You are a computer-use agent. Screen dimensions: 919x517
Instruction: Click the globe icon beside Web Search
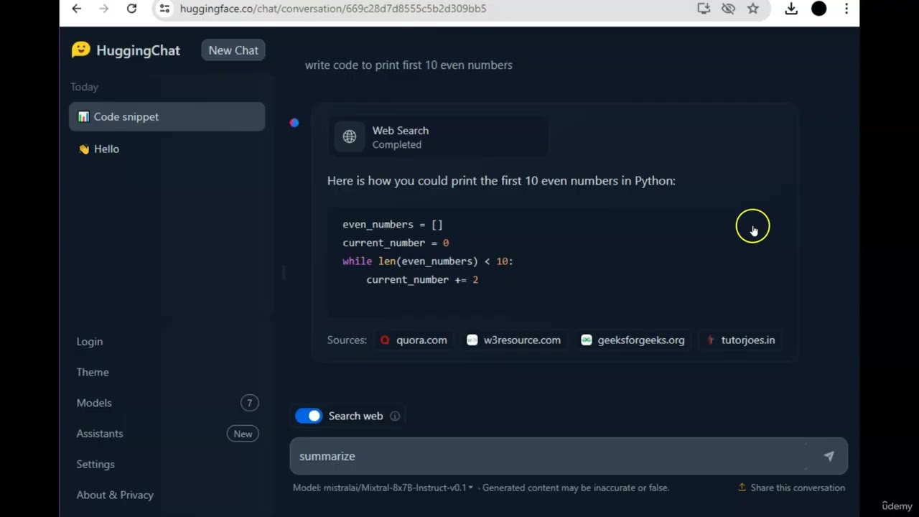[350, 137]
